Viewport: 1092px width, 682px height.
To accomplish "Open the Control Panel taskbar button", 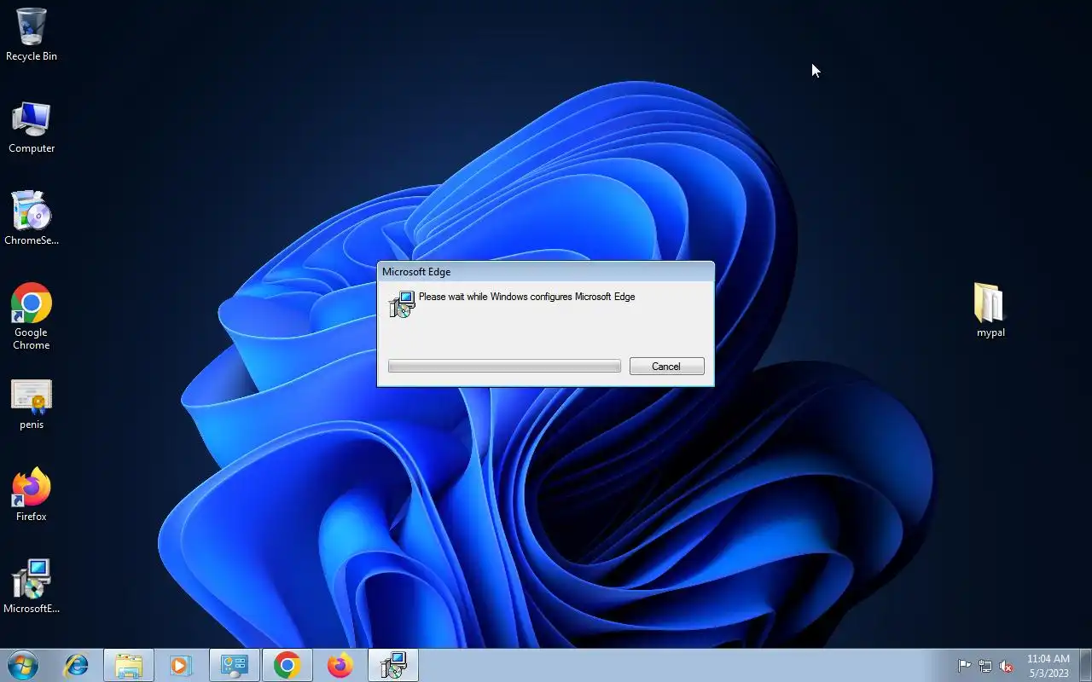I will tap(235, 665).
